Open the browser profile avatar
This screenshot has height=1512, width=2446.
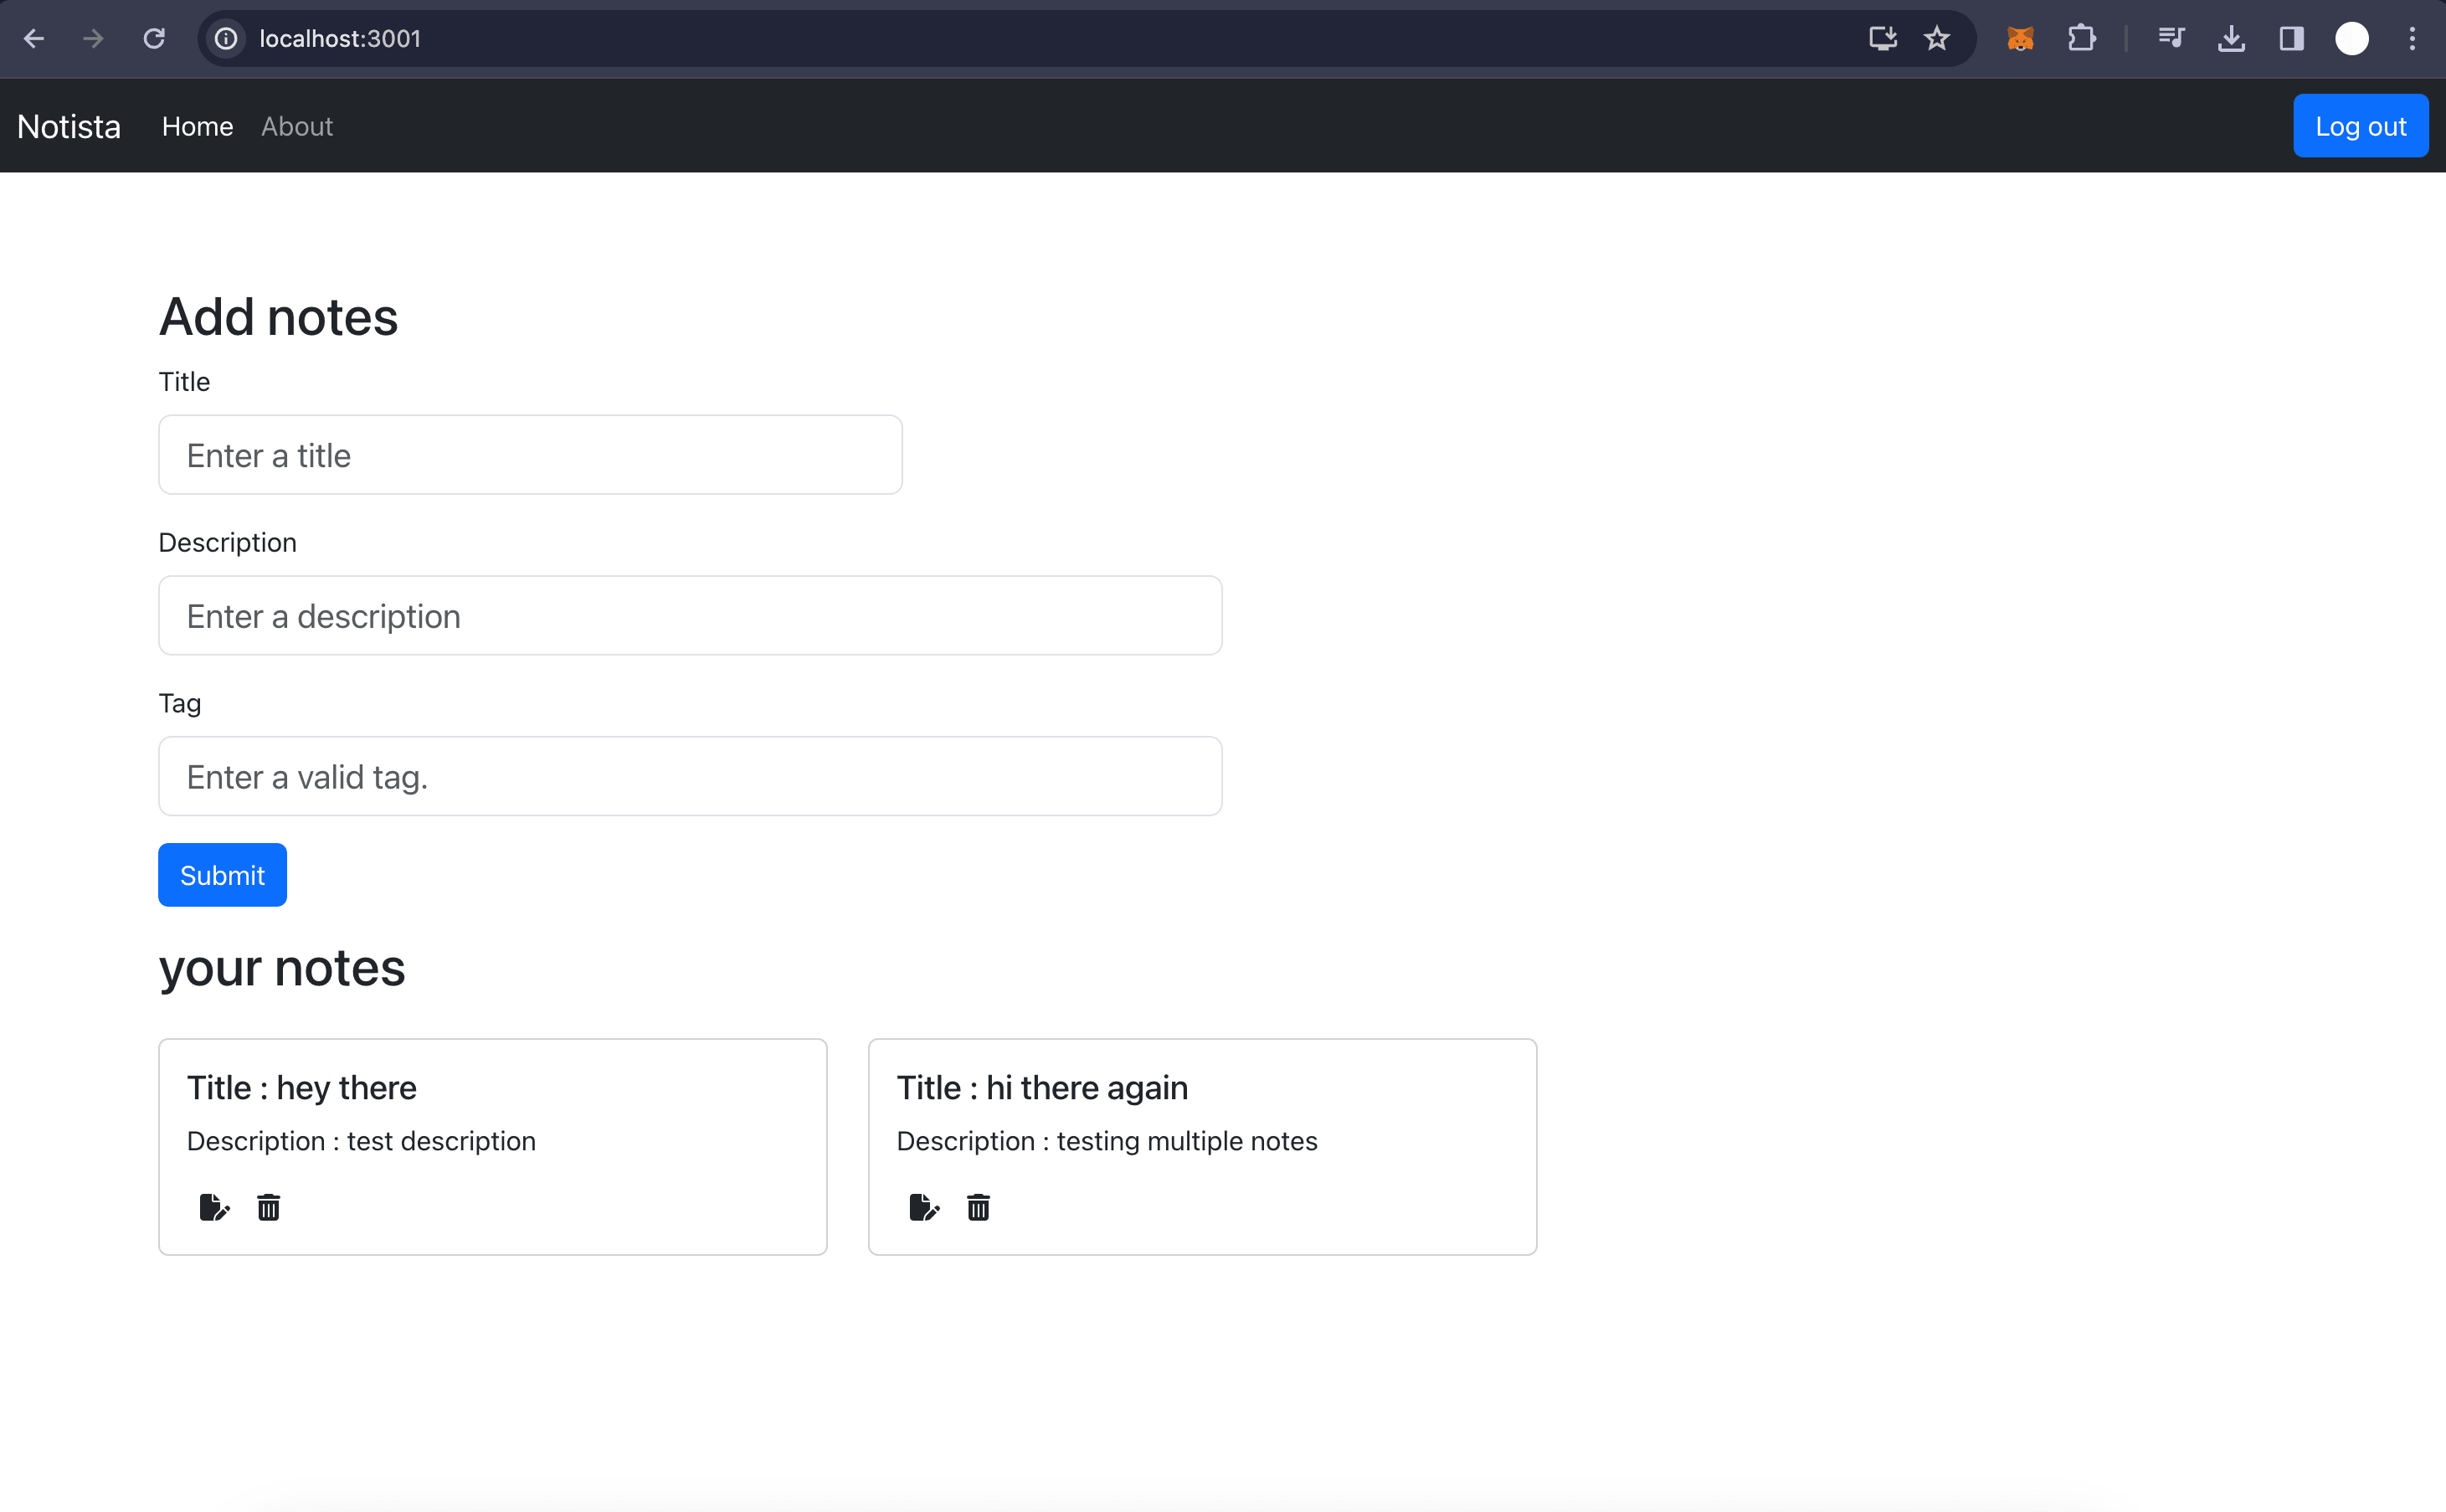2351,39
